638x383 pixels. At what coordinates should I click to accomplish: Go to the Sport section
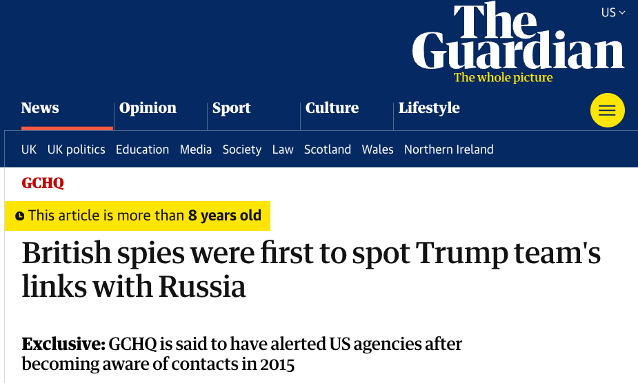(231, 108)
